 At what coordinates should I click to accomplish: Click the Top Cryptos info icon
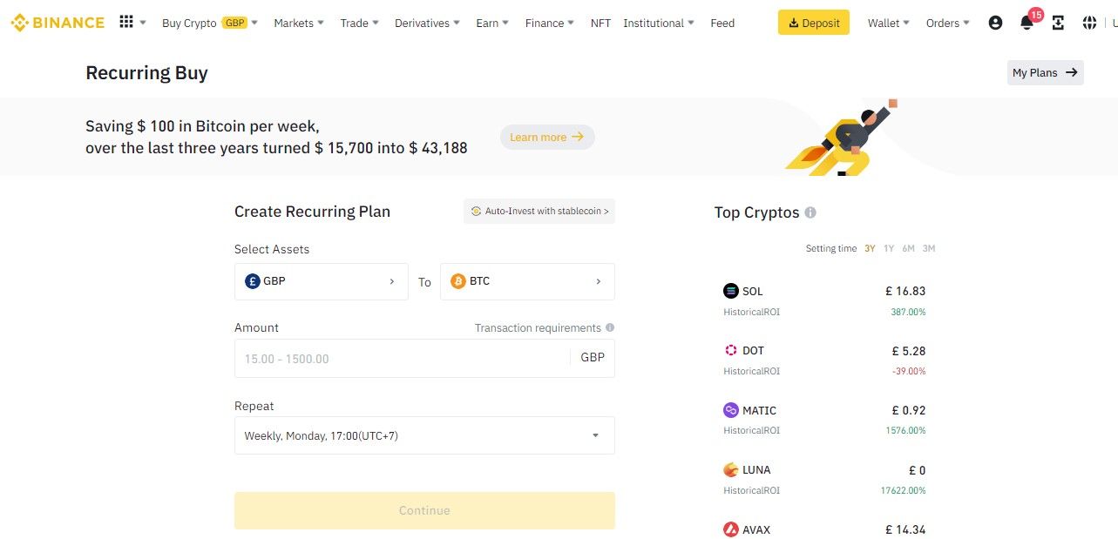(810, 212)
